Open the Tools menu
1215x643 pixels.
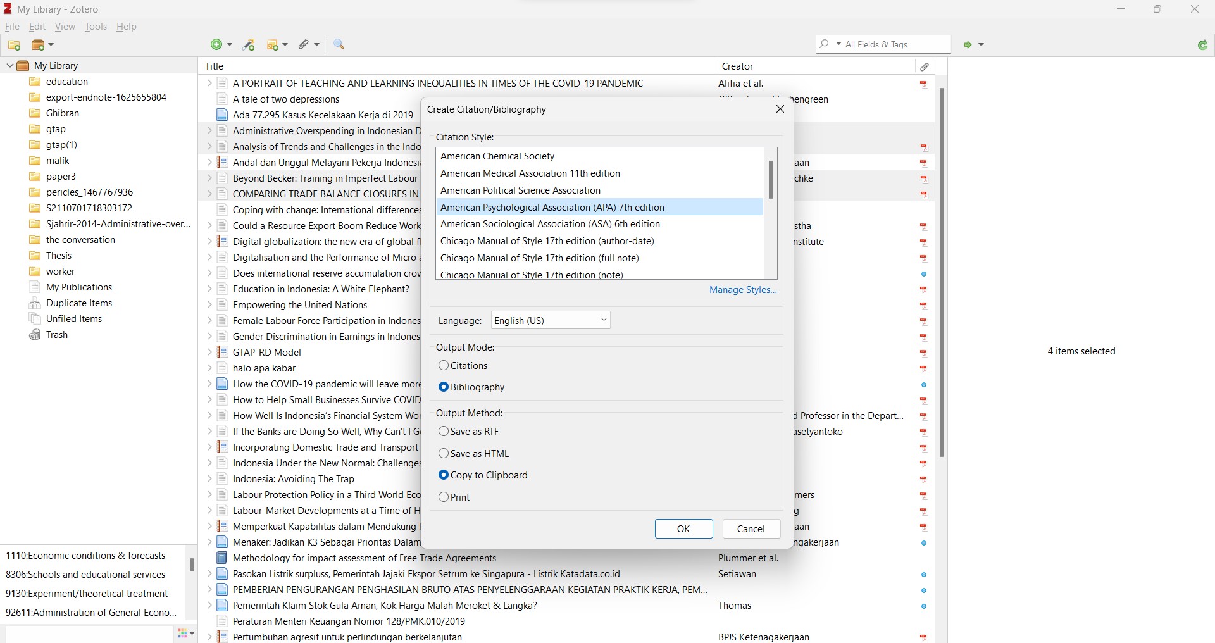pos(96,27)
